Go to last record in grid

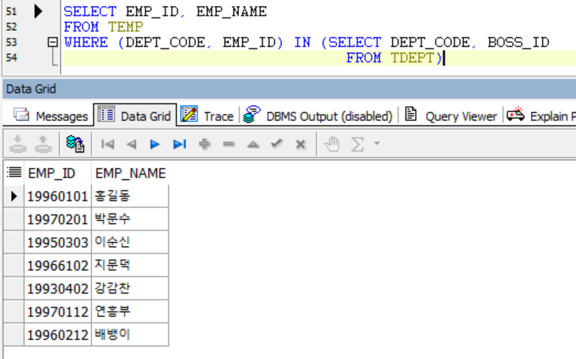[179, 144]
